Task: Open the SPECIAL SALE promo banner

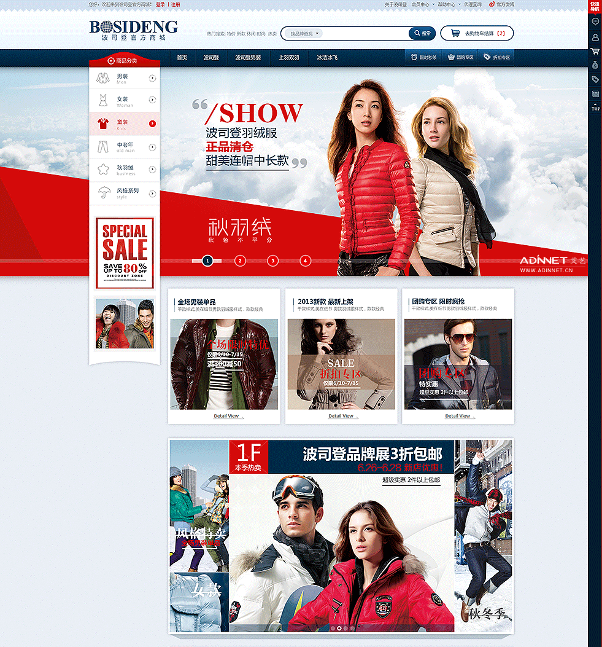Action: (125, 253)
